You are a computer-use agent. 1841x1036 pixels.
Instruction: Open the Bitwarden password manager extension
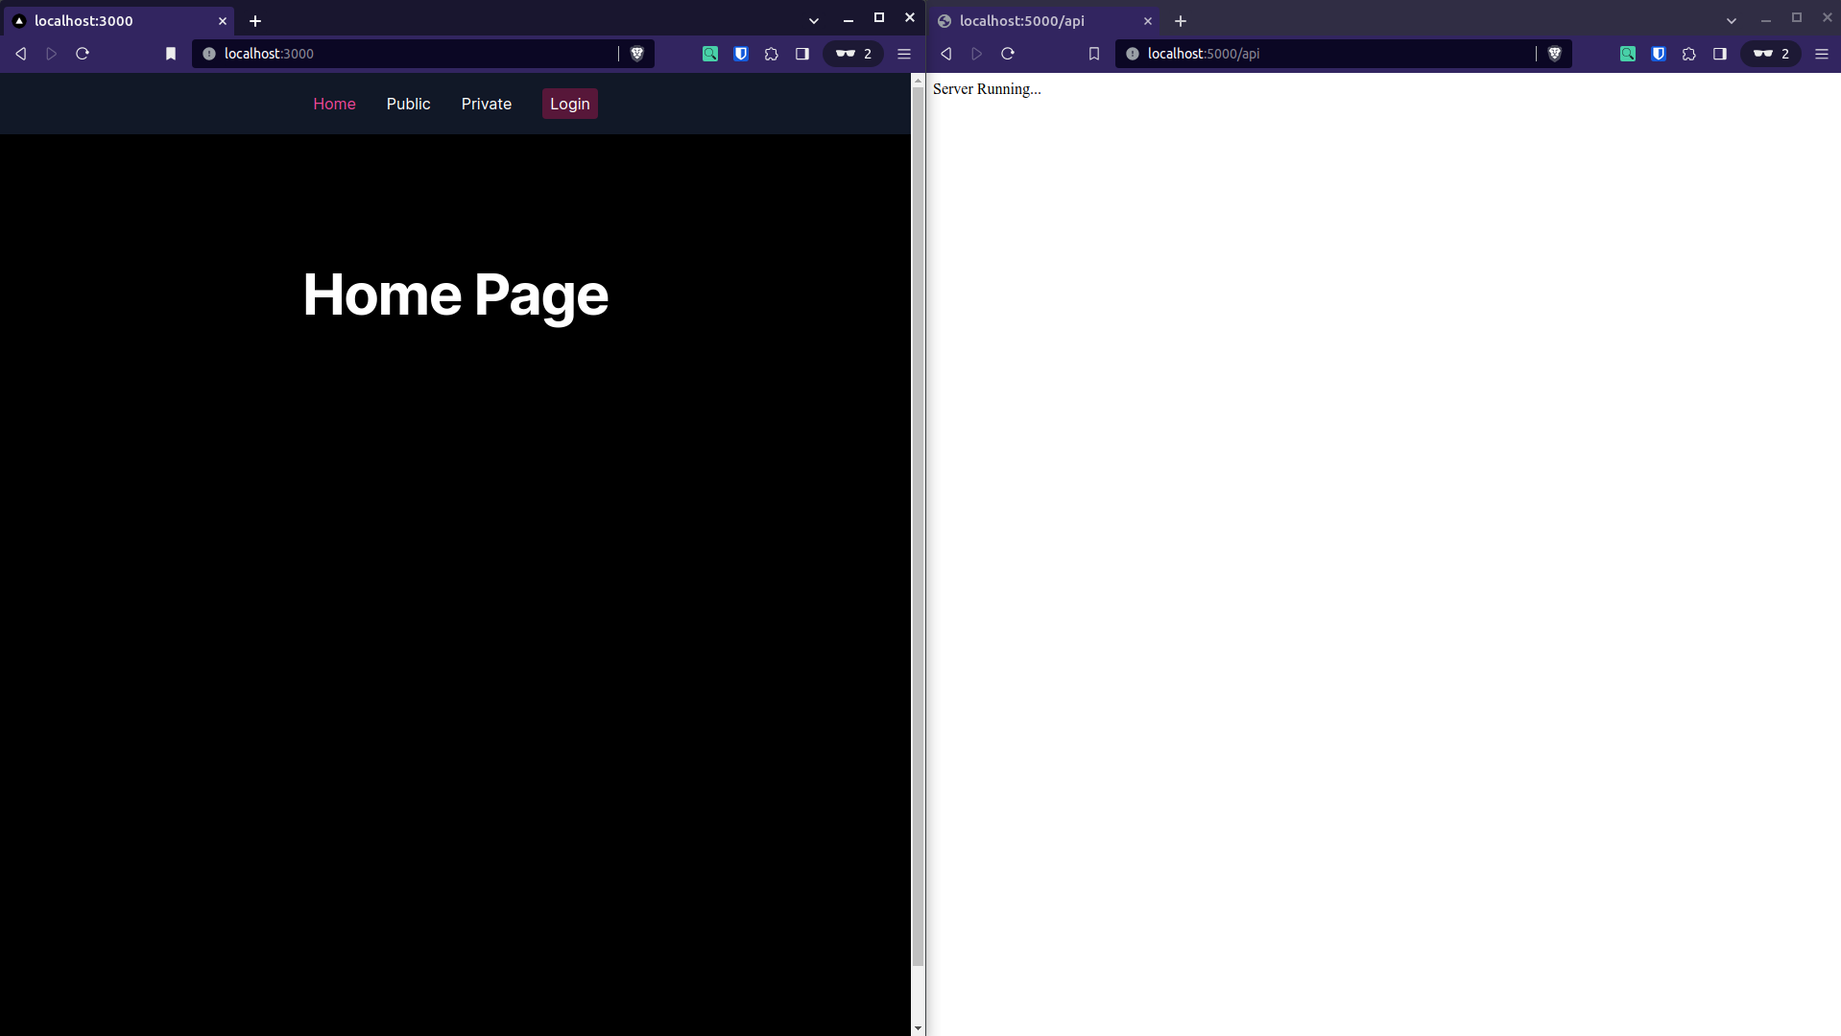740,54
